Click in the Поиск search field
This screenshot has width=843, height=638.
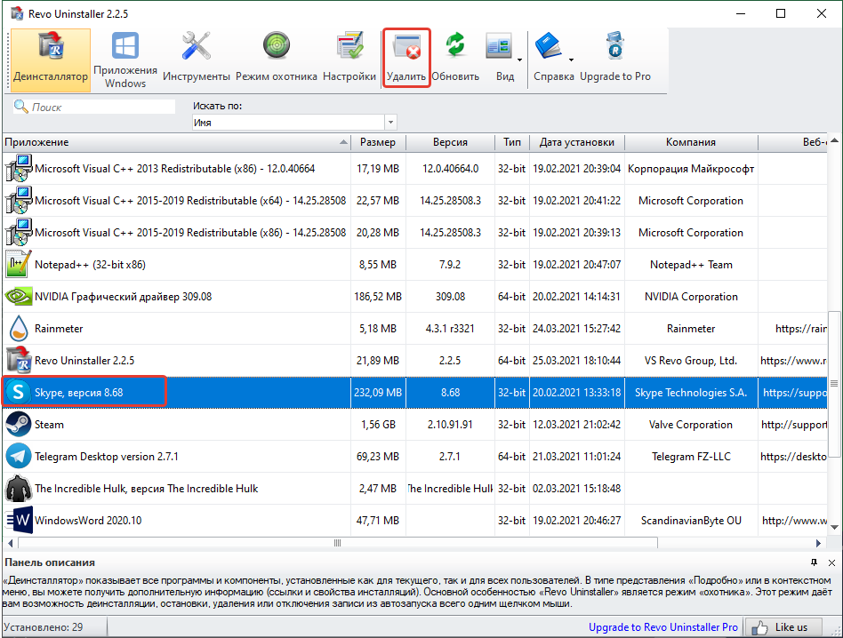[98, 107]
